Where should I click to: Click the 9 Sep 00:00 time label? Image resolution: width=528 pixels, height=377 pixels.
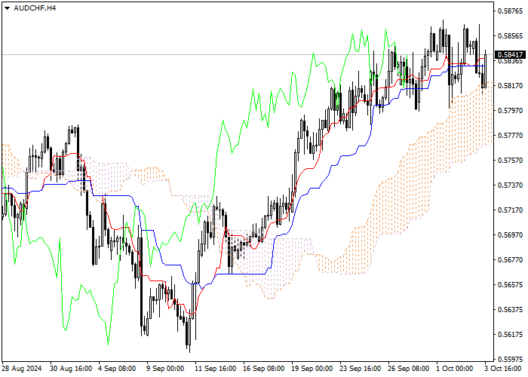point(166,369)
